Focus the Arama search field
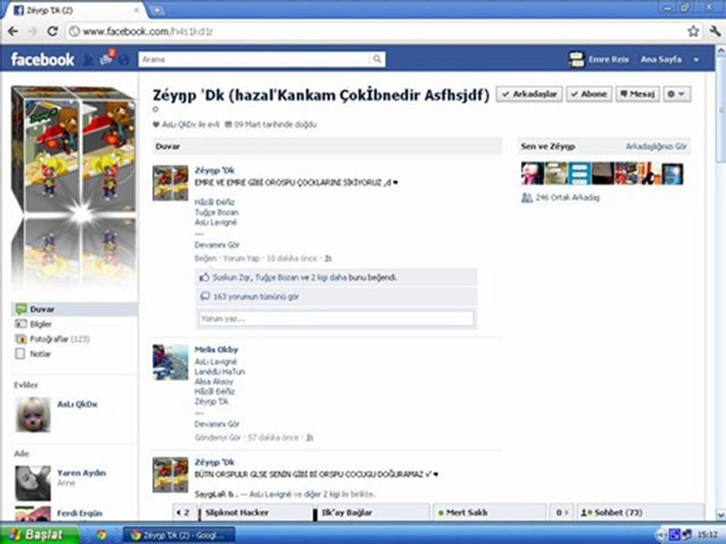The image size is (726, 544). point(255,59)
